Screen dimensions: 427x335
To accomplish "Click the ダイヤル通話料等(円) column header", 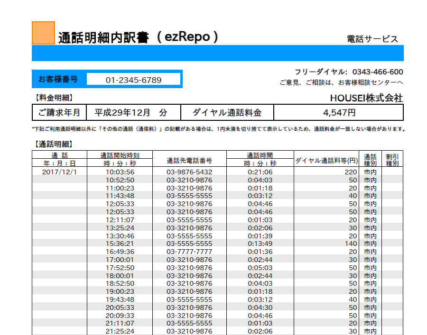I will point(326,161).
